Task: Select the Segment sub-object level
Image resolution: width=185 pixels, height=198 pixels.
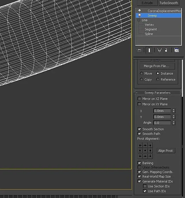Action: pyautogui.click(x=151, y=29)
